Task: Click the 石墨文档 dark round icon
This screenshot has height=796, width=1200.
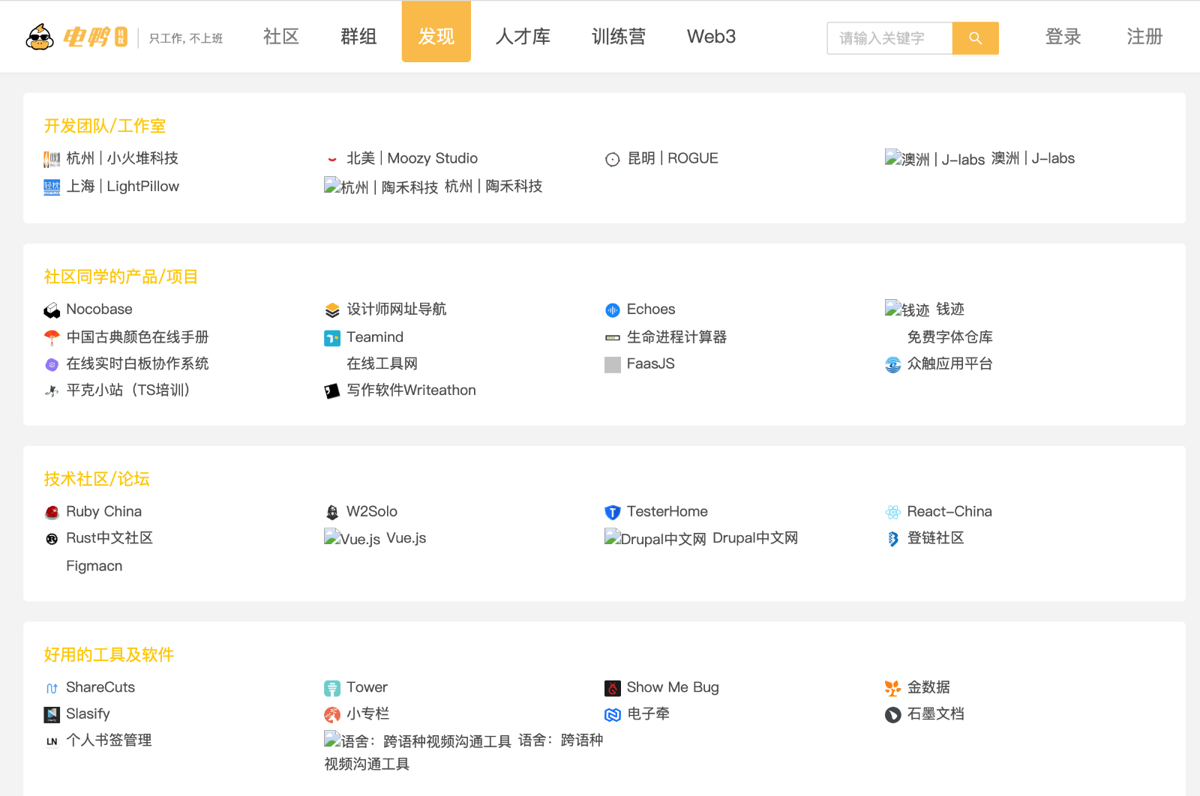Action: click(893, 715)
